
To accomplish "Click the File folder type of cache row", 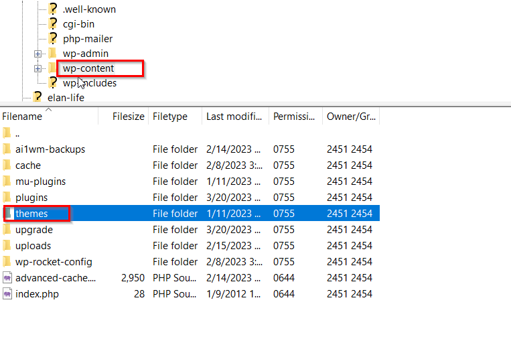I will (175, 165).
